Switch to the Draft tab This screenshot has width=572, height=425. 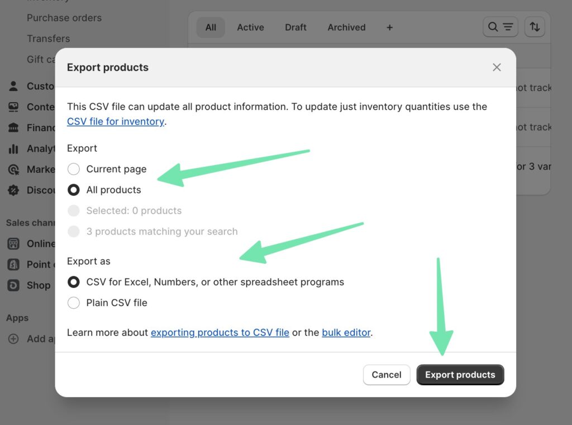(295, 27)
